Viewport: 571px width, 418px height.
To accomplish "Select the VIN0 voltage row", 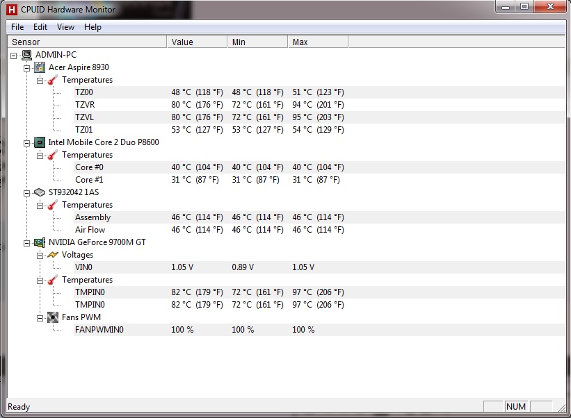I will 319,267.
